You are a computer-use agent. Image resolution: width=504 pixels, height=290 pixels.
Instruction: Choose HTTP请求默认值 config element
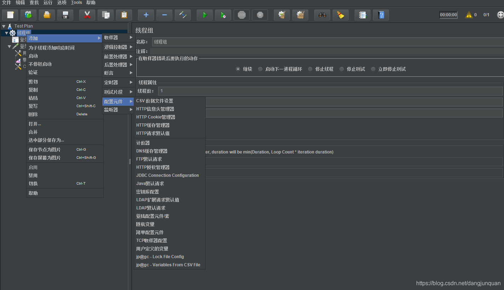(170, 133)
